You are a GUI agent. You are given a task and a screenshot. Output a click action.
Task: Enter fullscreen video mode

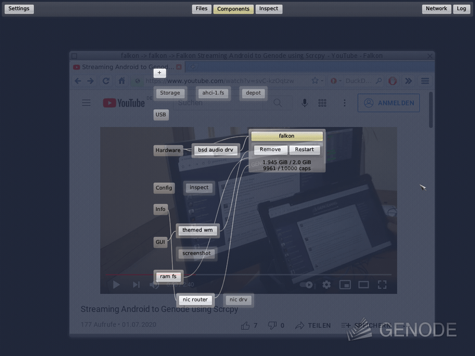[x=382, y=285]
